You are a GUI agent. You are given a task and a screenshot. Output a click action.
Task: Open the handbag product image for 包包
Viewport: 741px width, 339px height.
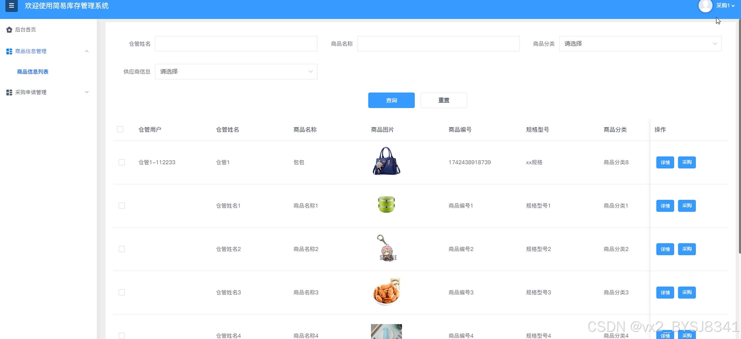[x=386, y=161]
